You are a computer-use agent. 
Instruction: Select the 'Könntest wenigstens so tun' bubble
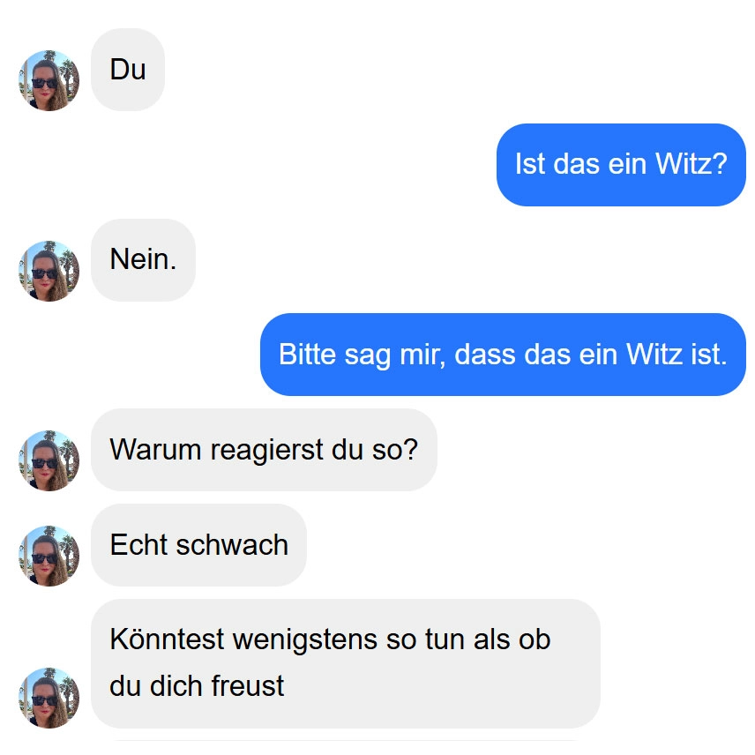[345, 663]
